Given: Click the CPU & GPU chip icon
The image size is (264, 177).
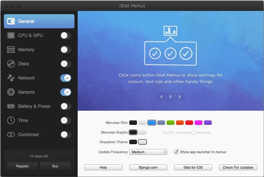Looking at the screenshot, I should [11, 35].
